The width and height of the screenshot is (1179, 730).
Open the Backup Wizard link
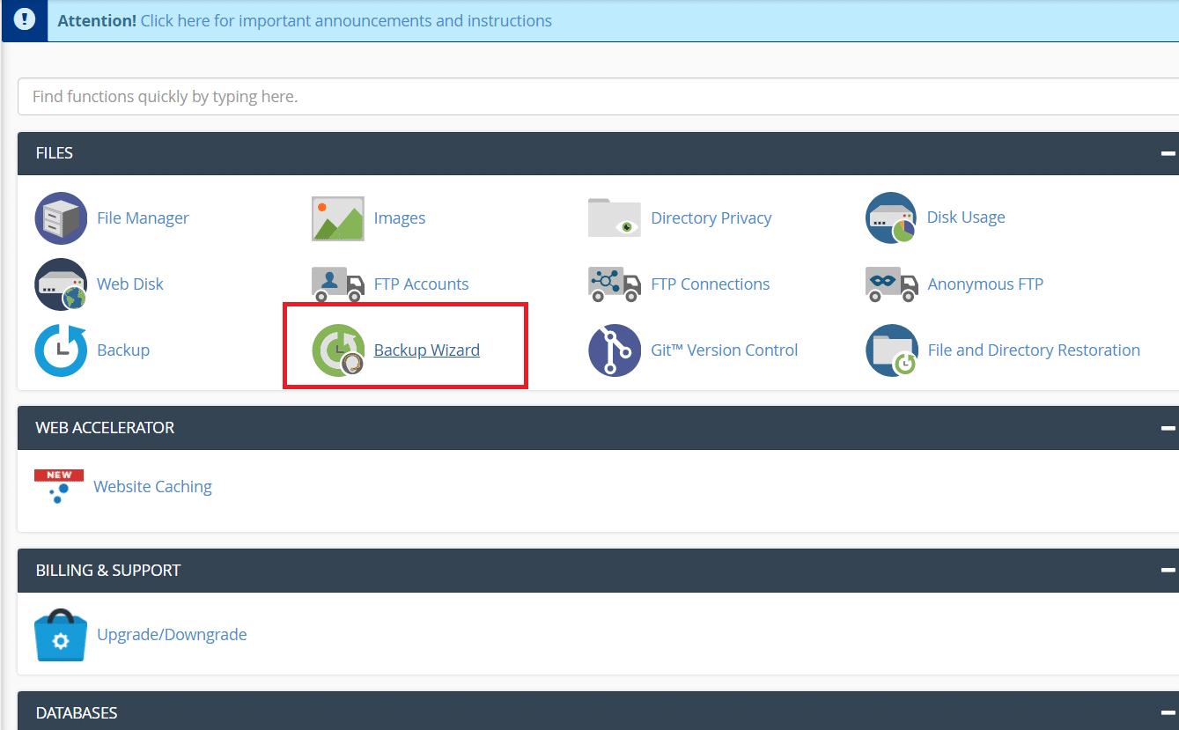click(426, 350)
